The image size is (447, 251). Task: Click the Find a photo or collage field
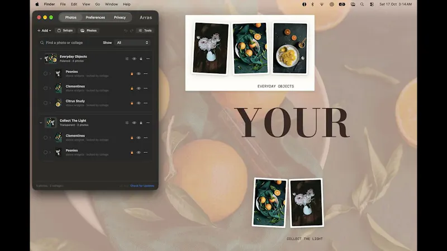click(70, 43)
